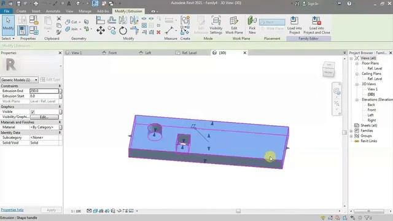
Task: Click the Cut geometry icon
Action: [71, 22]
